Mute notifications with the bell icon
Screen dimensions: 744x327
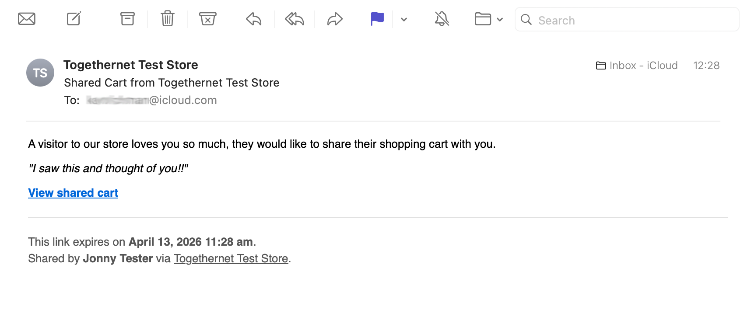(442, 19)
